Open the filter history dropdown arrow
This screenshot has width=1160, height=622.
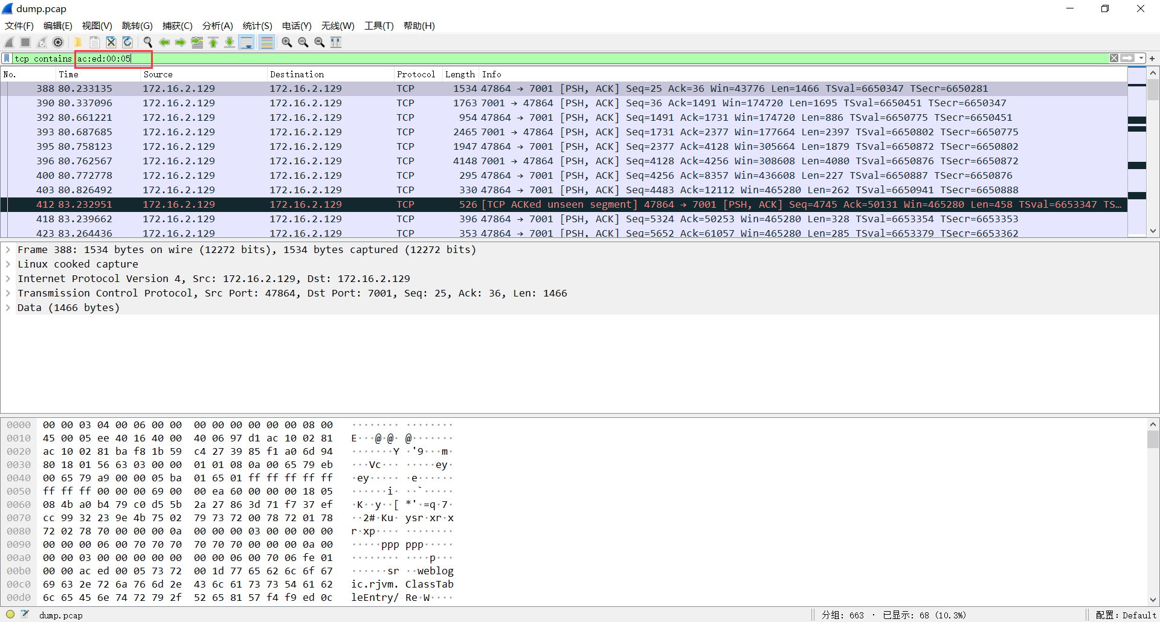click(1141, 59)
